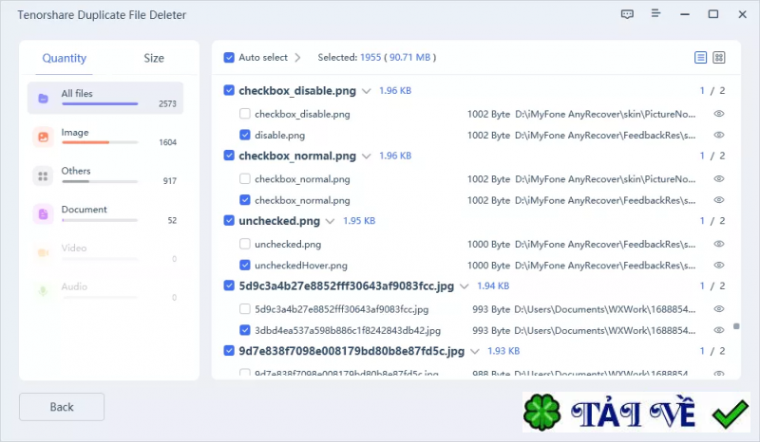The height and width of the screenshot is (442, 760).
Task: Select the Video category
Action: click(x=105, y=252)
